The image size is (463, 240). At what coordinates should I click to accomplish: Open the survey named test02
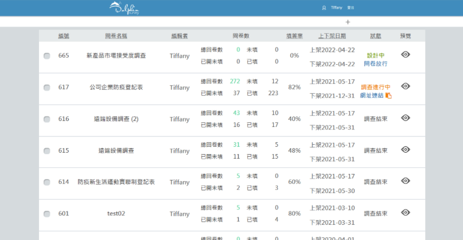click(116, 214)
